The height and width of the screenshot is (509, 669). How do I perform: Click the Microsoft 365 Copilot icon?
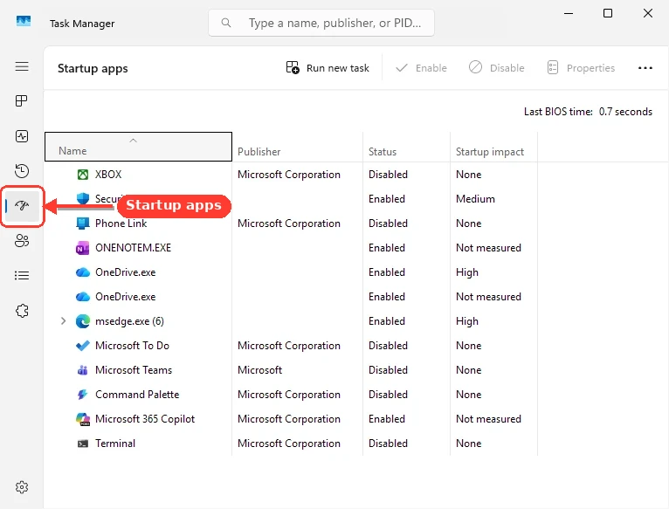click(83, 419)
